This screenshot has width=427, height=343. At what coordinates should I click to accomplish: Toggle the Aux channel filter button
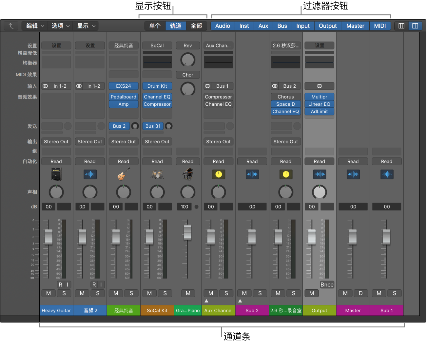pyautogui.click(x=263, y=26)
